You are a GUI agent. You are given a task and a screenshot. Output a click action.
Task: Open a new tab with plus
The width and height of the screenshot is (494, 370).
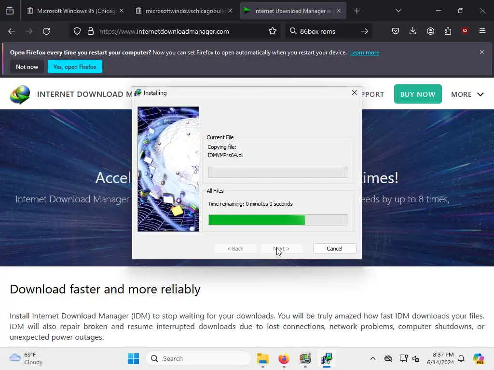[357, 11]
